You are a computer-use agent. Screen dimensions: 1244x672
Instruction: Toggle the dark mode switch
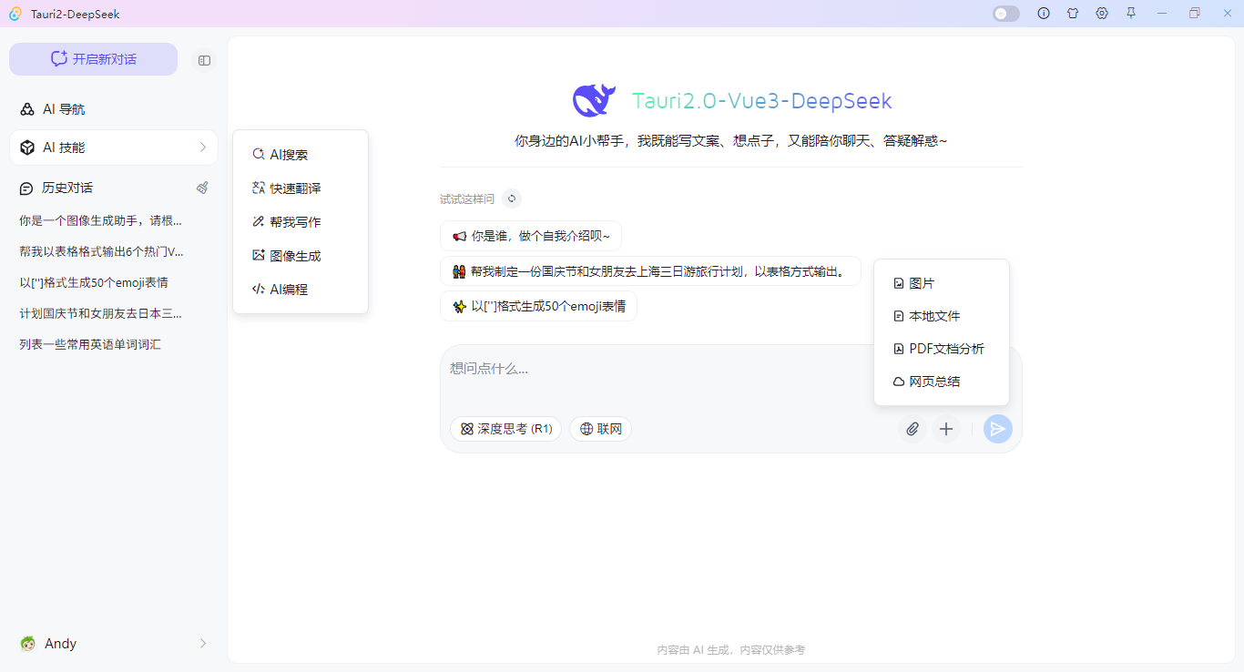click(1005, 13)
